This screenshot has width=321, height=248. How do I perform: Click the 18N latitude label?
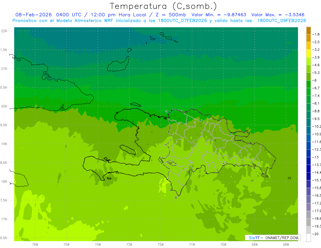[x=4, y=181]
